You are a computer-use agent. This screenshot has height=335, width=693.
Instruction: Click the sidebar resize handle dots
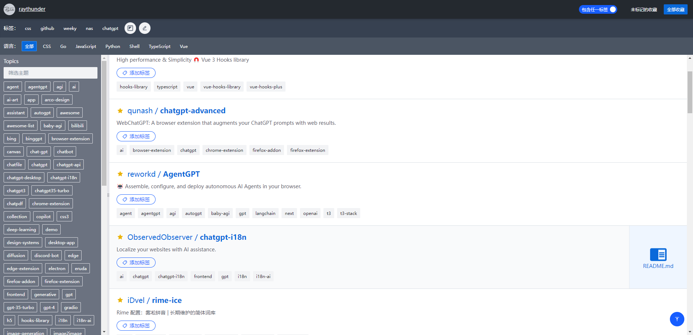[x=108, y=195]
